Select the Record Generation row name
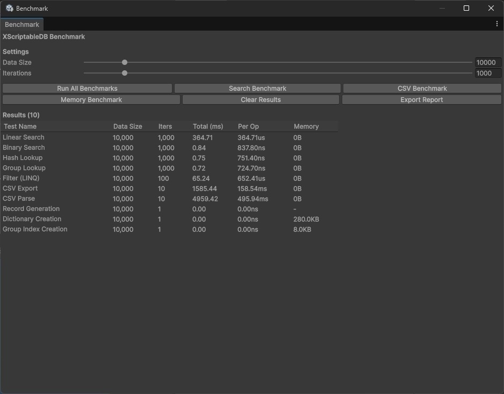Image resolution: width=504 pixels, height=394 pixels. tap(31, 209)
